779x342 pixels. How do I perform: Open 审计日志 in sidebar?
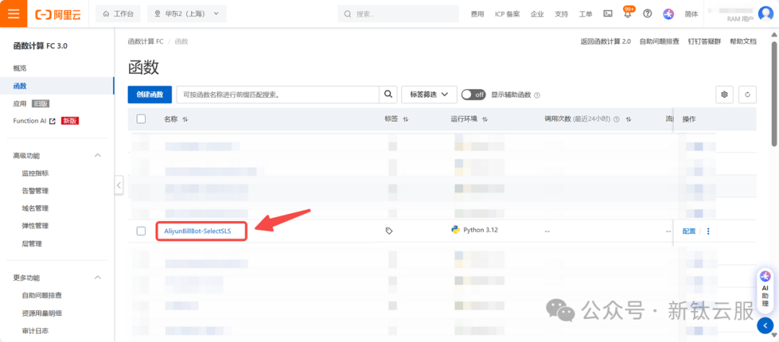tap(35, 330)
